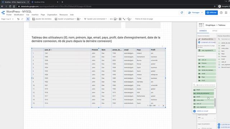The image size is (230, 129).
Task: Open the Partager dropdown arrow
Action: pos(202,13)
